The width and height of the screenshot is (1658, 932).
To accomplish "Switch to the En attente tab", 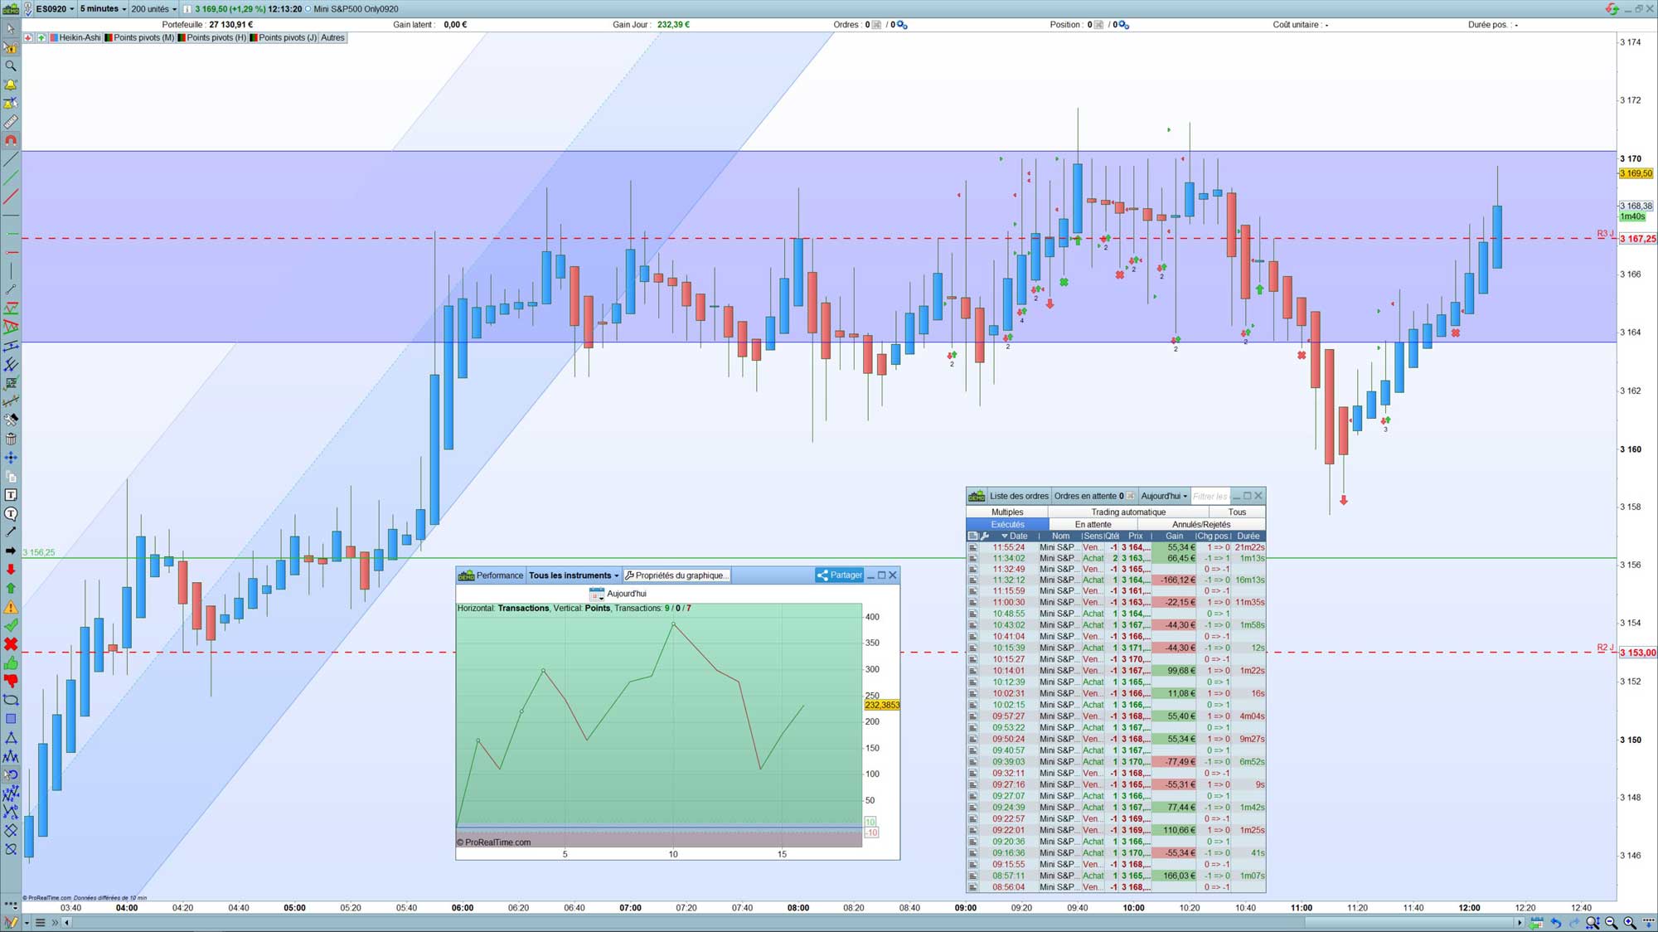I will coord(1093,524).
